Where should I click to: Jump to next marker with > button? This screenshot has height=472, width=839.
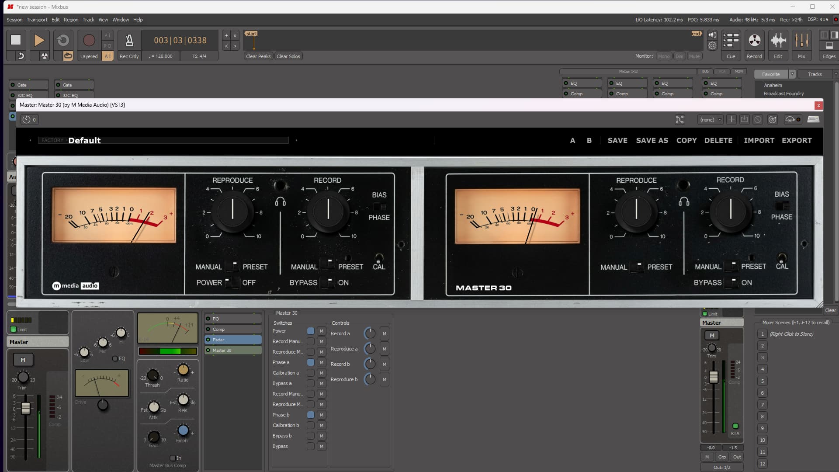point(235,45)
